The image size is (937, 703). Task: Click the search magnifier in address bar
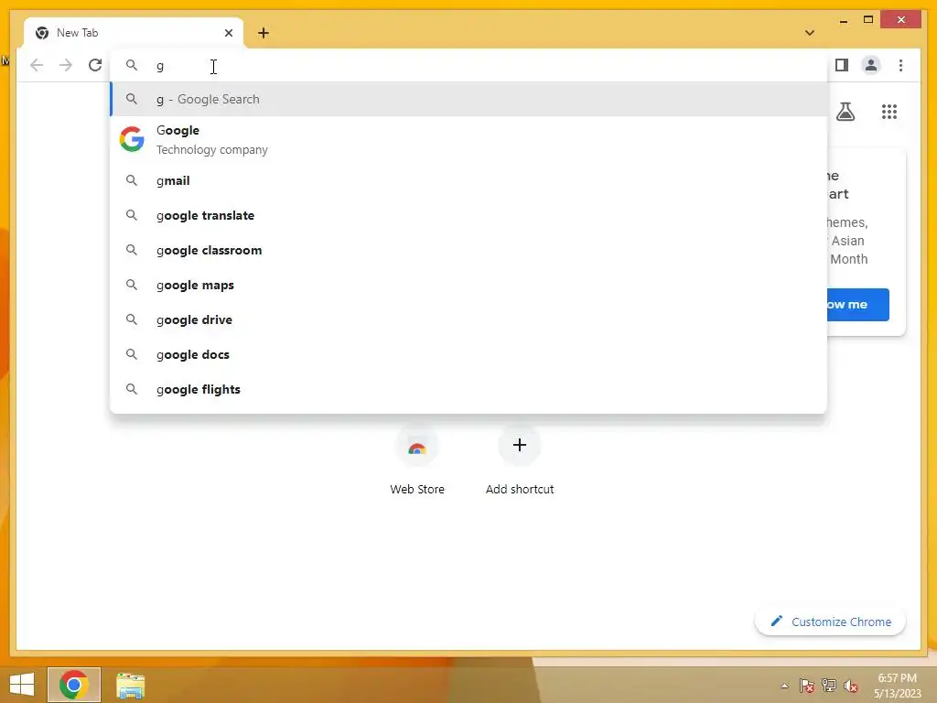coord(132,65)
